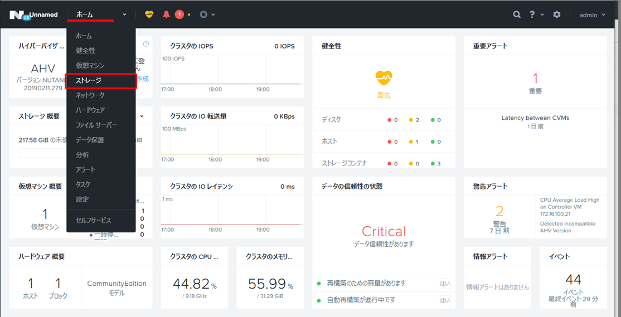Click the クラスタの IOPS chart

[x=232, y=74]
